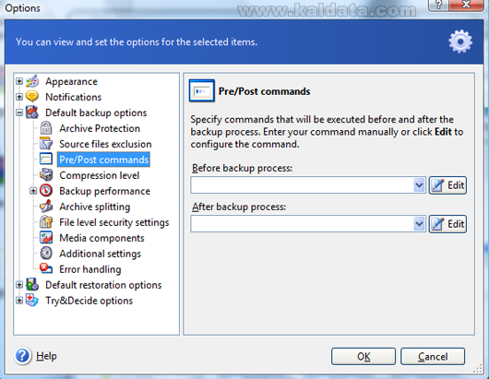Screen dimensions: 489x379
Task: Select Try&Decide options tree item
Action: tap(89, 301)
